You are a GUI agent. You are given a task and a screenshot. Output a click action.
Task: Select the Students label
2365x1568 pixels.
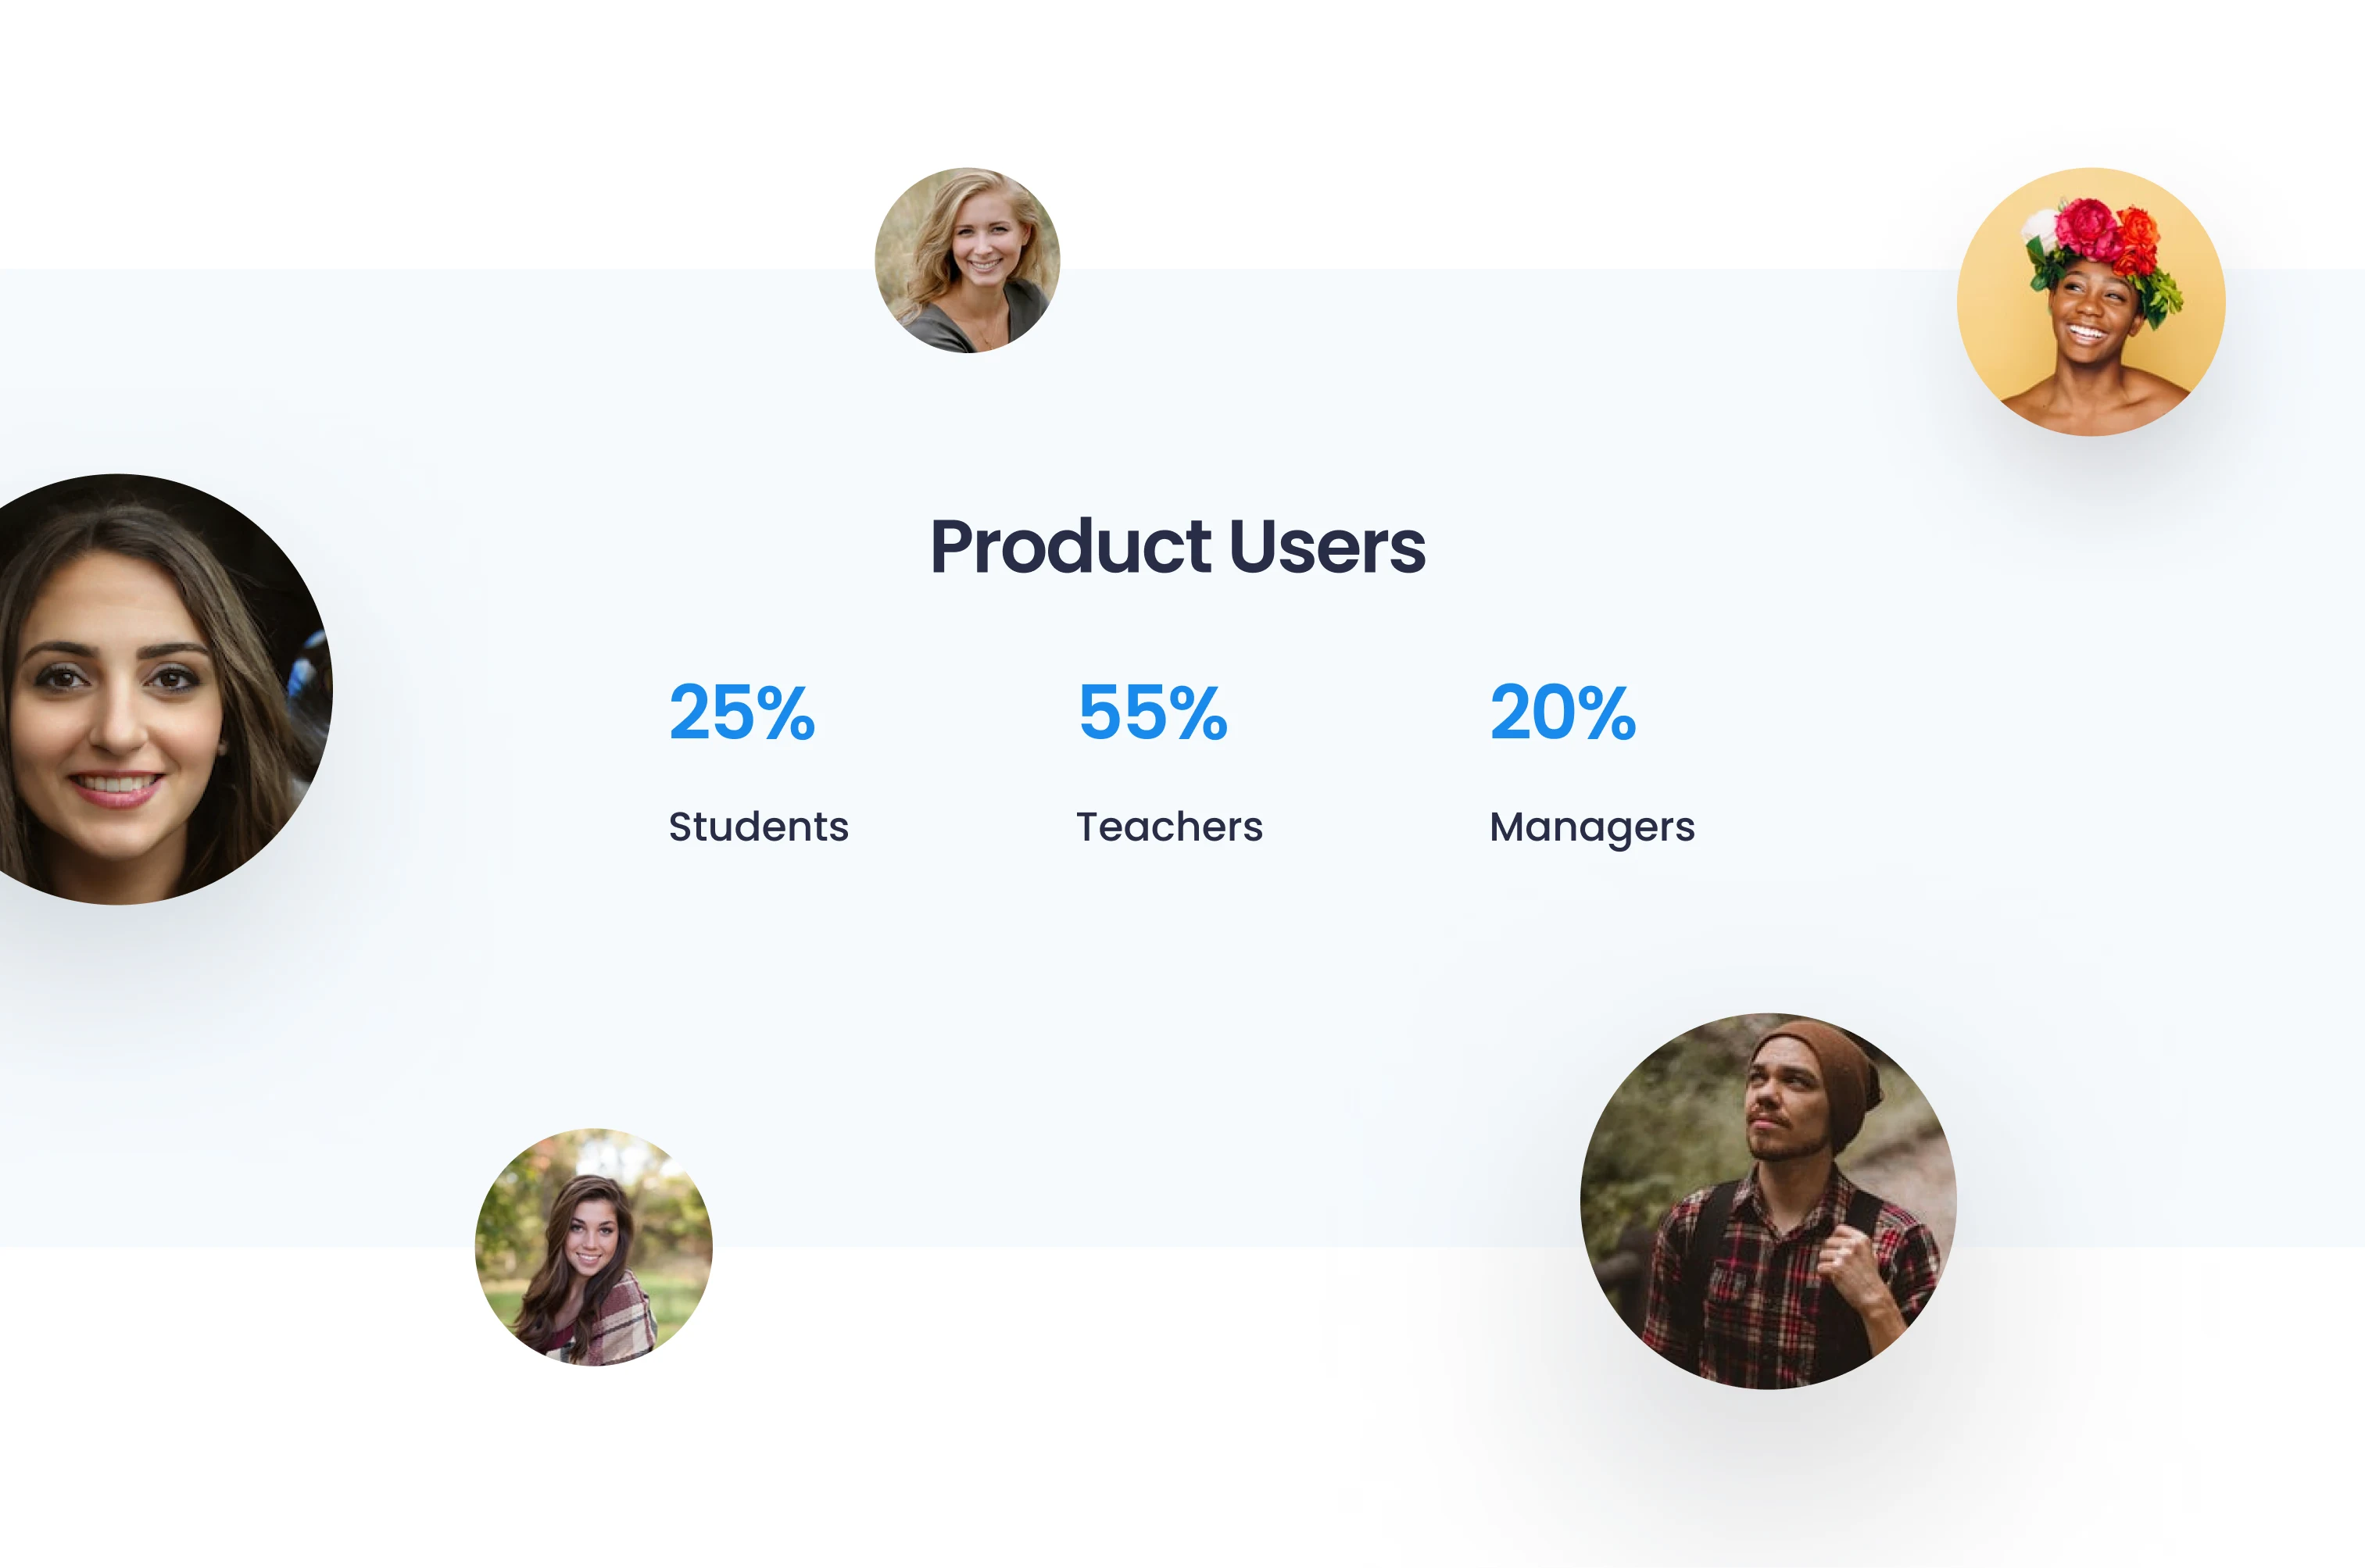758,827
